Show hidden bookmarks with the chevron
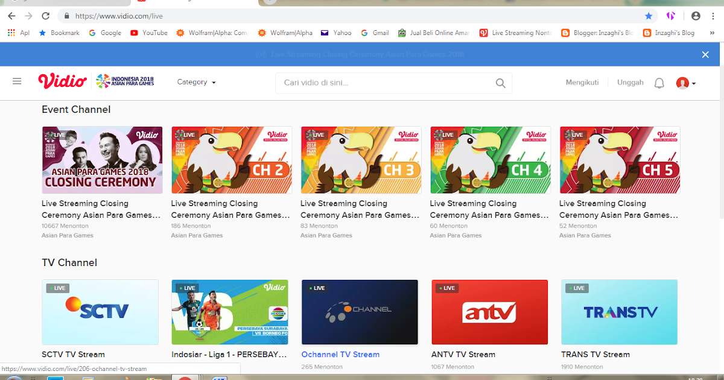This screenshot has width=724, height=380. click(713, 33)
